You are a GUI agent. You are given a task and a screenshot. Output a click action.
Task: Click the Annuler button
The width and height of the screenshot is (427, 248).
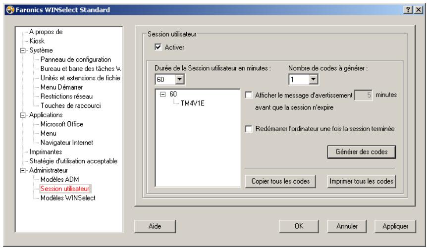tap(347, 226)
